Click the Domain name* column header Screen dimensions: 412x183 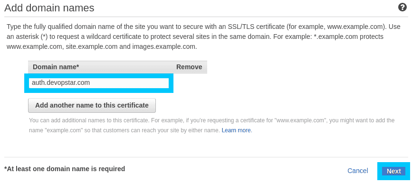click(x=56, y=67)
